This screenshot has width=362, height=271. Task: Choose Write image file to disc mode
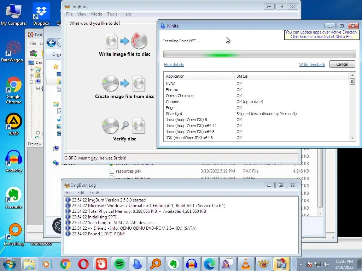pos(125,45)
